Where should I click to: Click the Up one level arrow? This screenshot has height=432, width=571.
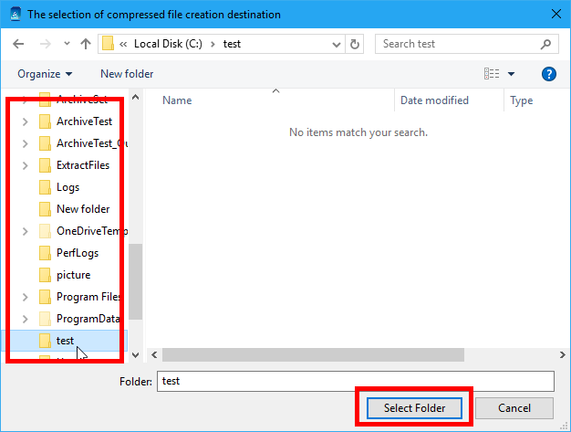(x=85, y=44)
